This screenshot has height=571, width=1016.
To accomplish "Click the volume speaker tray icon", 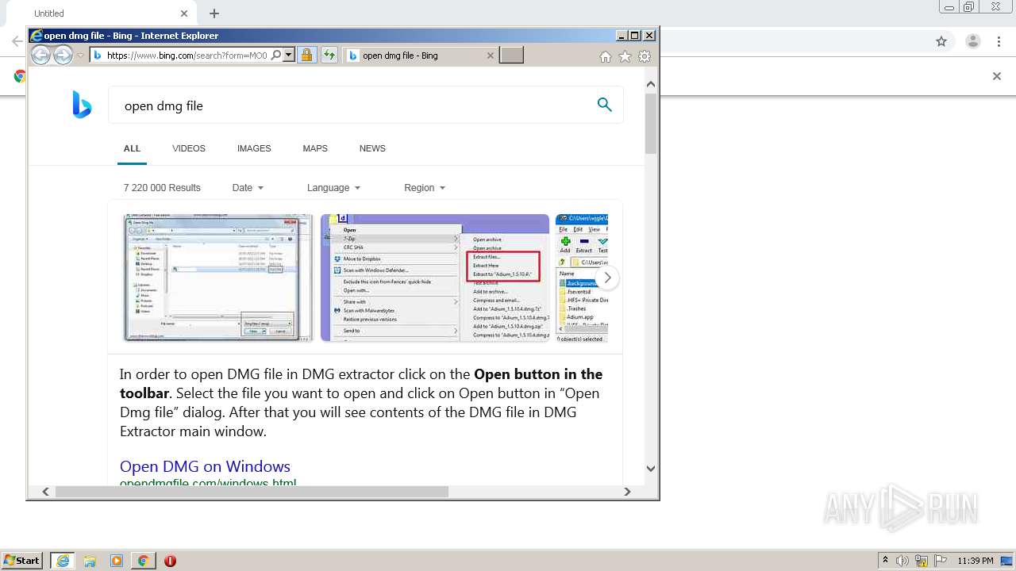I will click(x=902, y=561).
